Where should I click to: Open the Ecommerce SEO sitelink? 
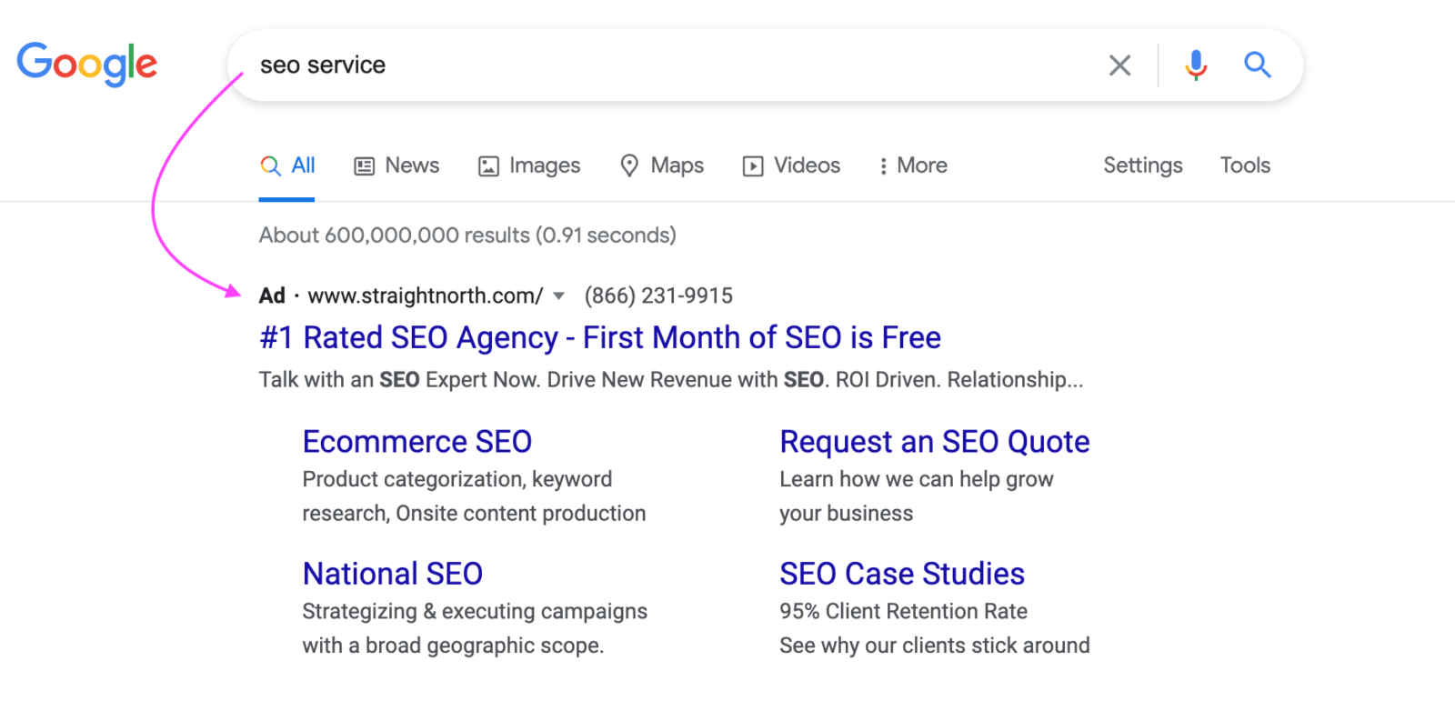tap(417, 442)
